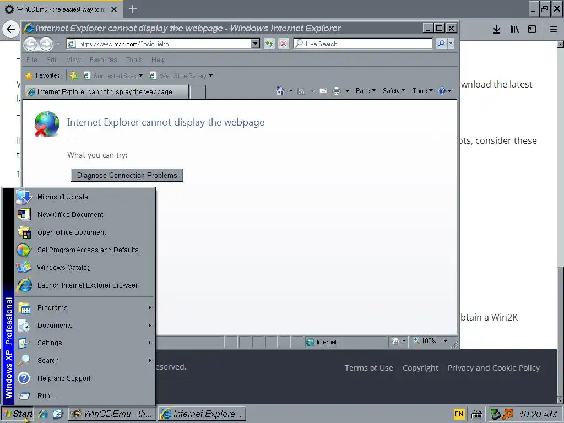The width and height of the screenshot is (564, 423).
Task: Click the on-screen keyboard tray icon
Action: pos(477,415)
